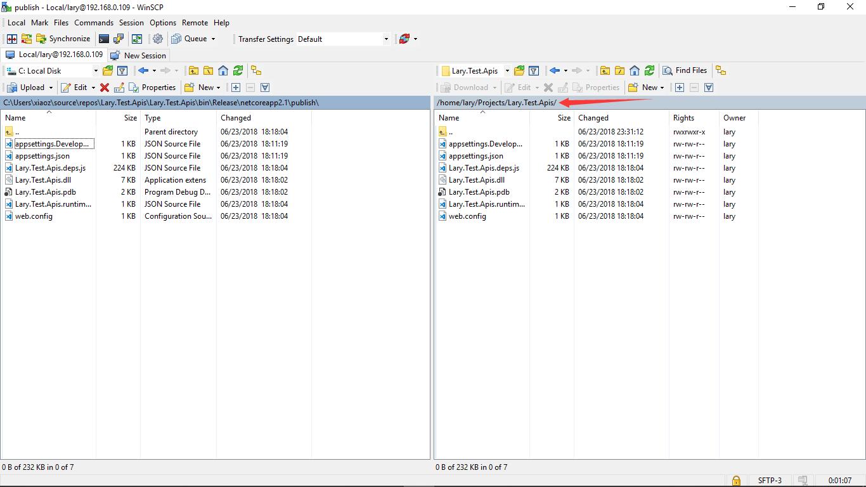Open the Options menu
Screen dimensions: 866x487
point(163,22)
